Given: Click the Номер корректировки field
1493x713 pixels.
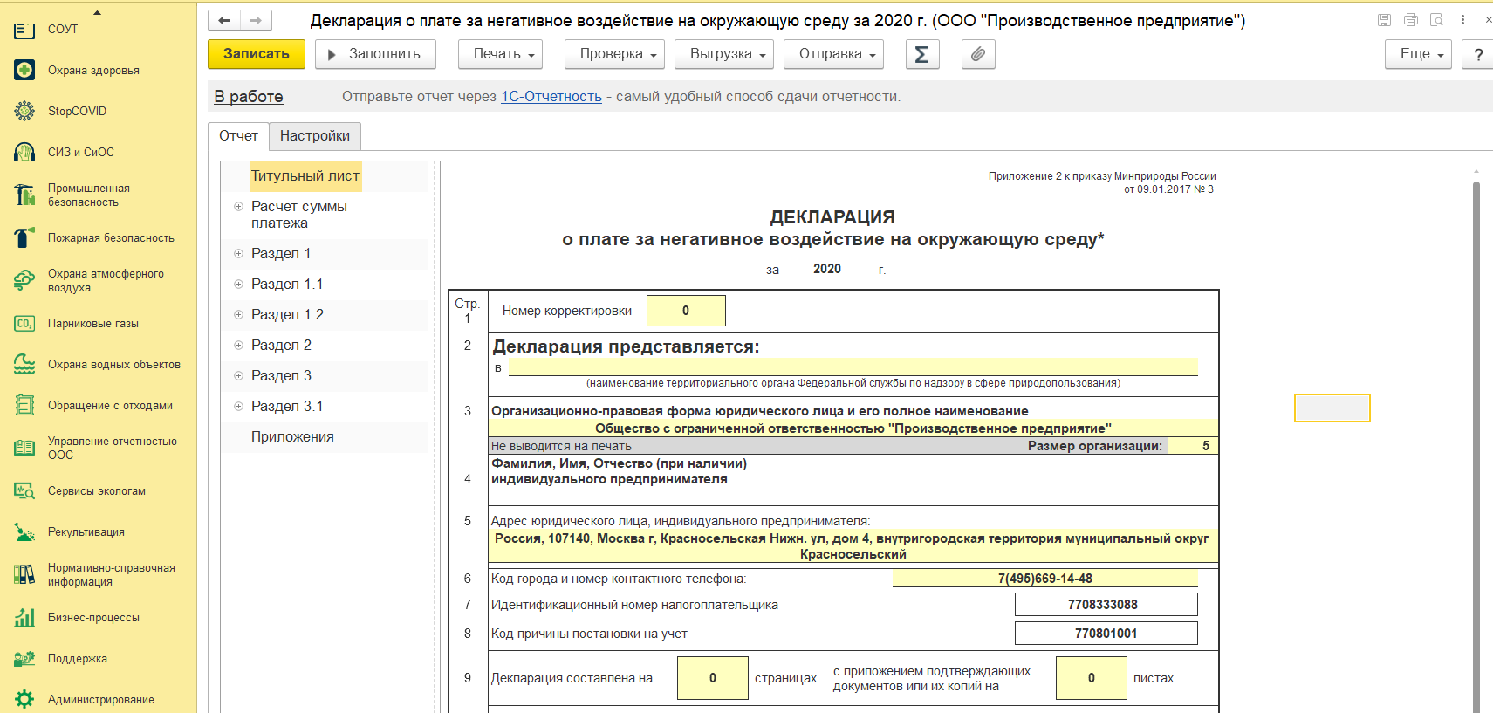Looking at the screenshot, I should 686,311.
